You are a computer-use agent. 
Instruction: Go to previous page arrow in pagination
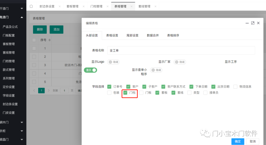[x=34, y=91]
